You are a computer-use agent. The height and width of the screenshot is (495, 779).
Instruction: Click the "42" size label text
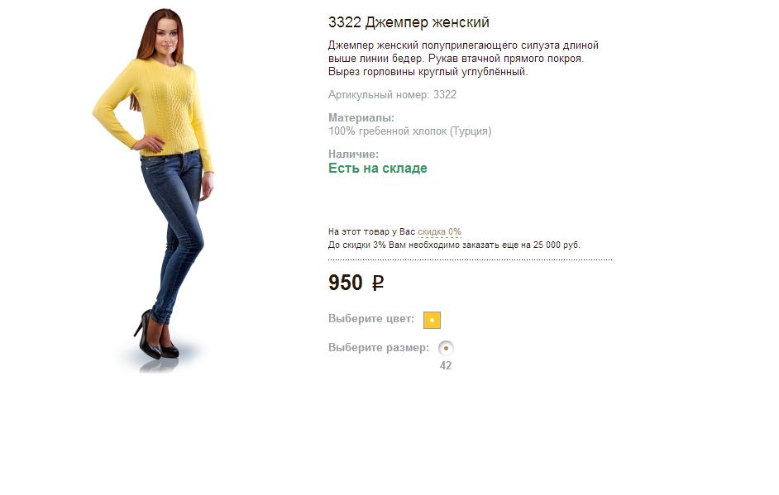446,366
